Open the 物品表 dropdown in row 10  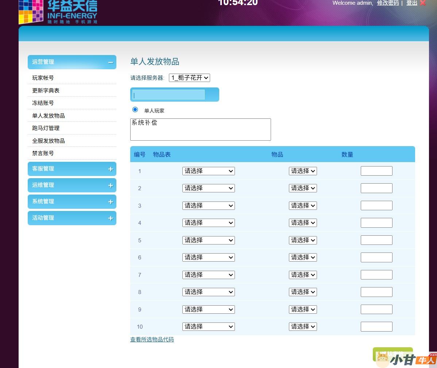point(208,326)
